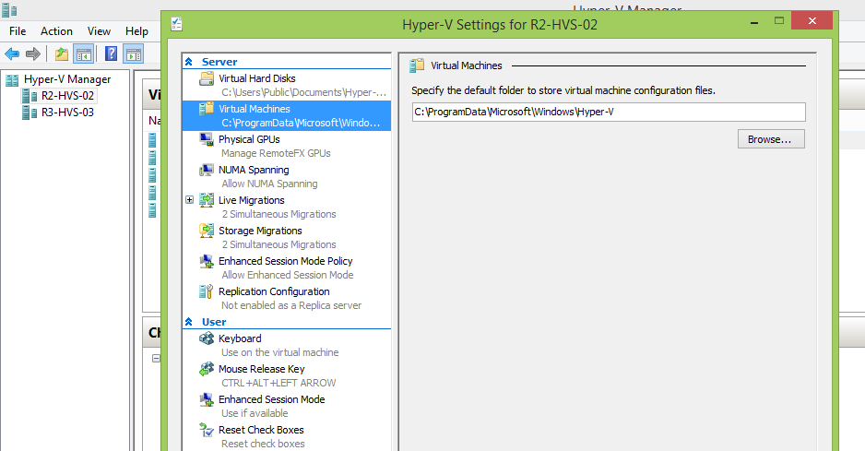
Task: Click the user Enhanced Session Mode icon
Action: point(207,398)
